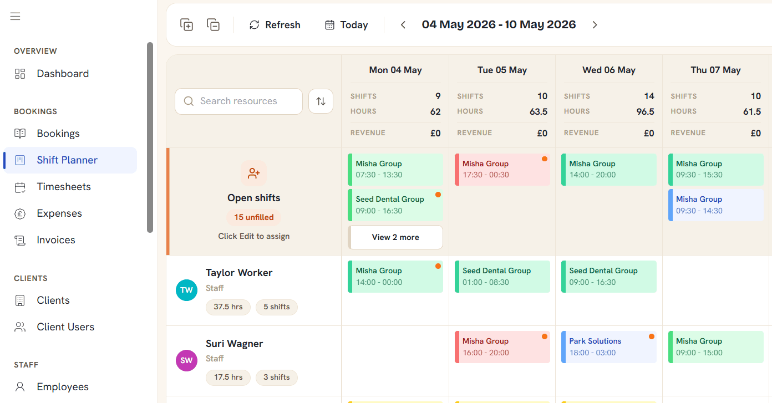
Task: Toggle the hamburger sidebar menu
Action: (x=15, y=17)
